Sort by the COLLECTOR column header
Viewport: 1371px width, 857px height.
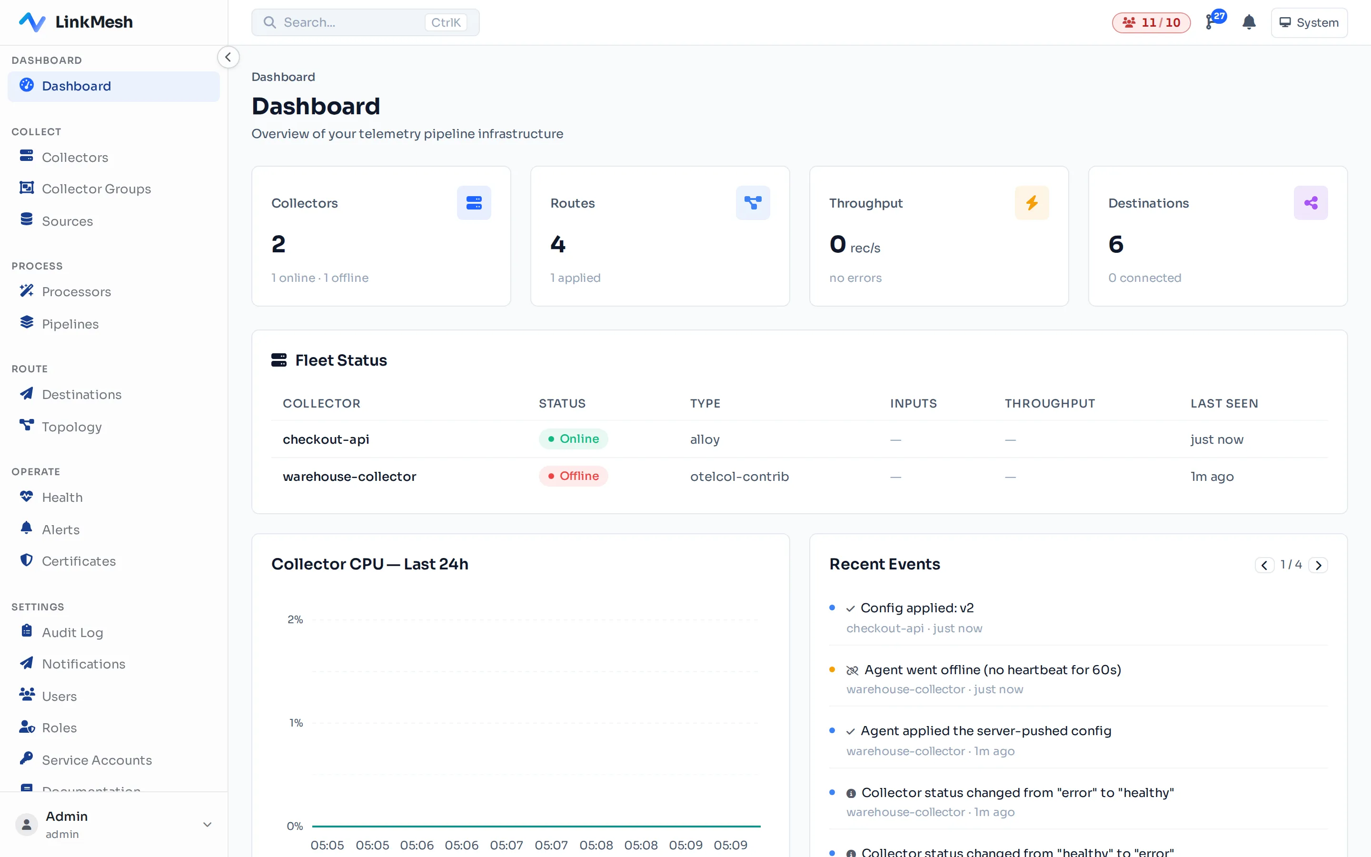point(321,404)
